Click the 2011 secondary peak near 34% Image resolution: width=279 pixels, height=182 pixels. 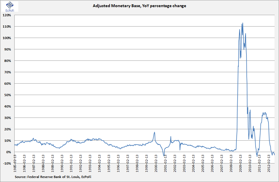click(265, 112)
